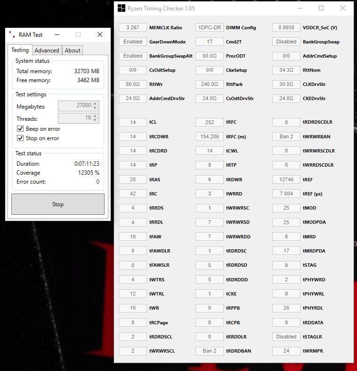Click the Ryzen Timing Checker window logo icon

point(122,8)
